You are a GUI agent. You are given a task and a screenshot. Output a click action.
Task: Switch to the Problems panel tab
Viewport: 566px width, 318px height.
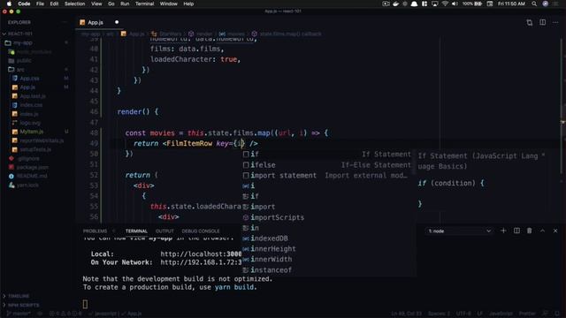(95, 231)
